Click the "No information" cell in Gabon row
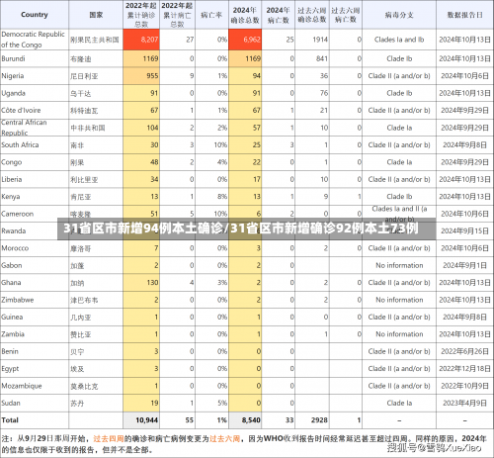 (x=399, y=265)
